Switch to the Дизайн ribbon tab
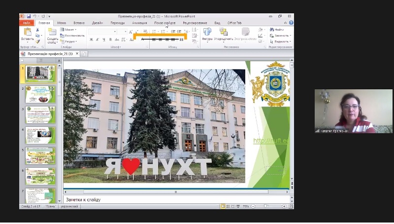Viewport: 394px width, 224px height. click(x=97, y=23)
